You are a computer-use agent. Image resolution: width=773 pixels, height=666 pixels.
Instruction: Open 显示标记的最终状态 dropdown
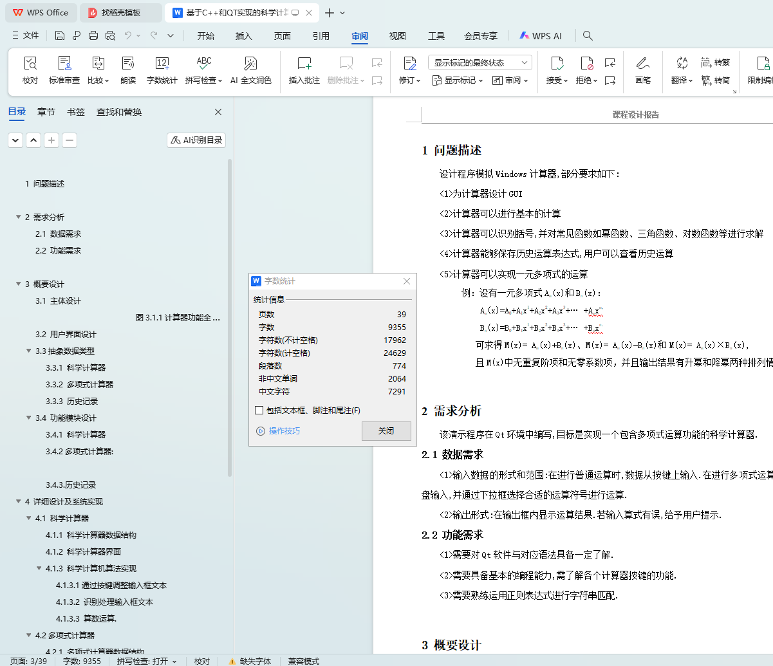coord(480,62)
